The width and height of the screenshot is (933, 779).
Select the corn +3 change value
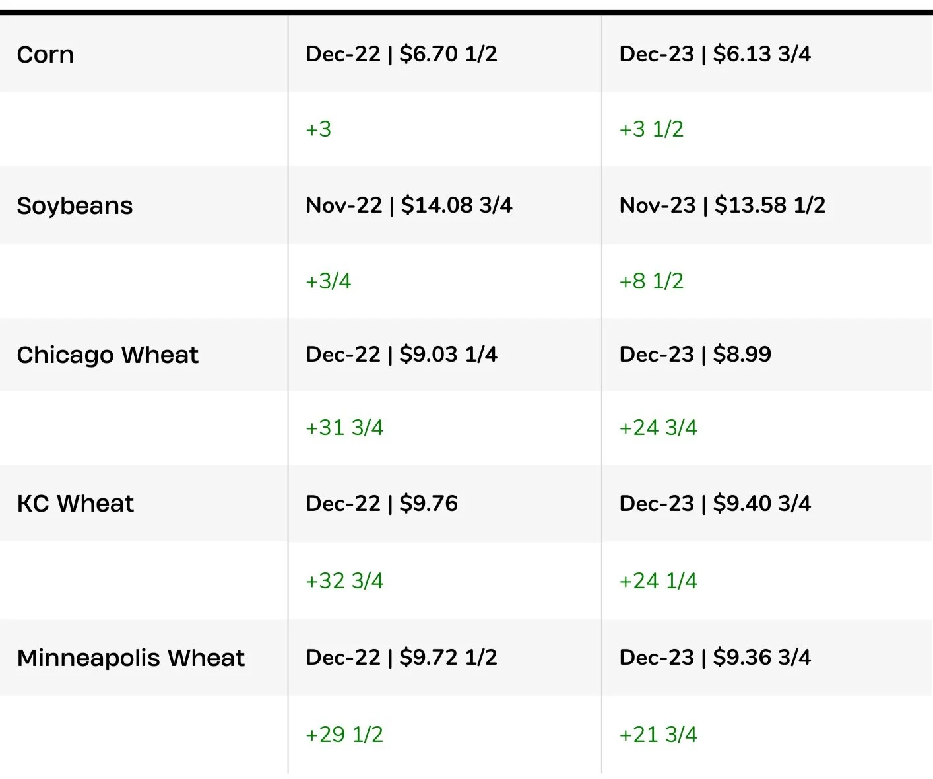click(318, 129)
